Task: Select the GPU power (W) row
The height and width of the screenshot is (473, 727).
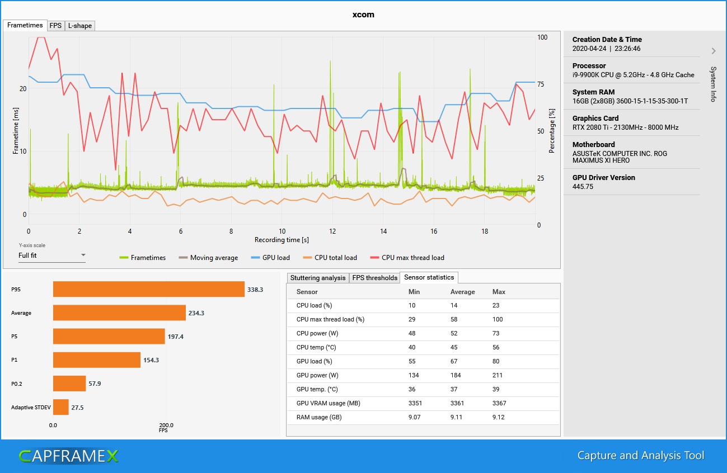Action: [423, 375]
